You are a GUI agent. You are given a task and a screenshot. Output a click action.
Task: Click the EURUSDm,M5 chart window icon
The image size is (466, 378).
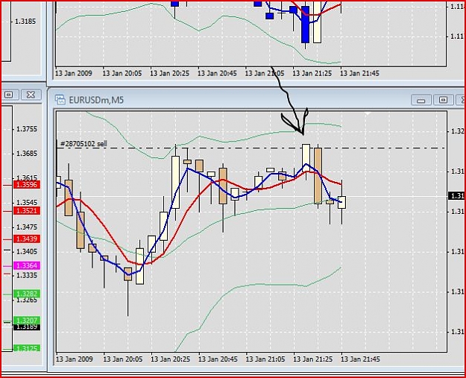pos(60,100)
